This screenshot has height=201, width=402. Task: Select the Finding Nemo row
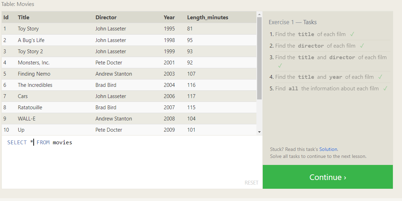point(34,74)
